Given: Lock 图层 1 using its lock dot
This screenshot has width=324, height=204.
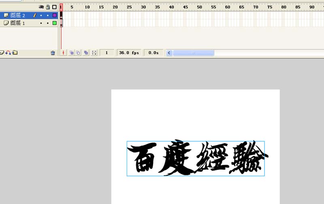Looking at the screenshot, I should click(x=48, y=23).
